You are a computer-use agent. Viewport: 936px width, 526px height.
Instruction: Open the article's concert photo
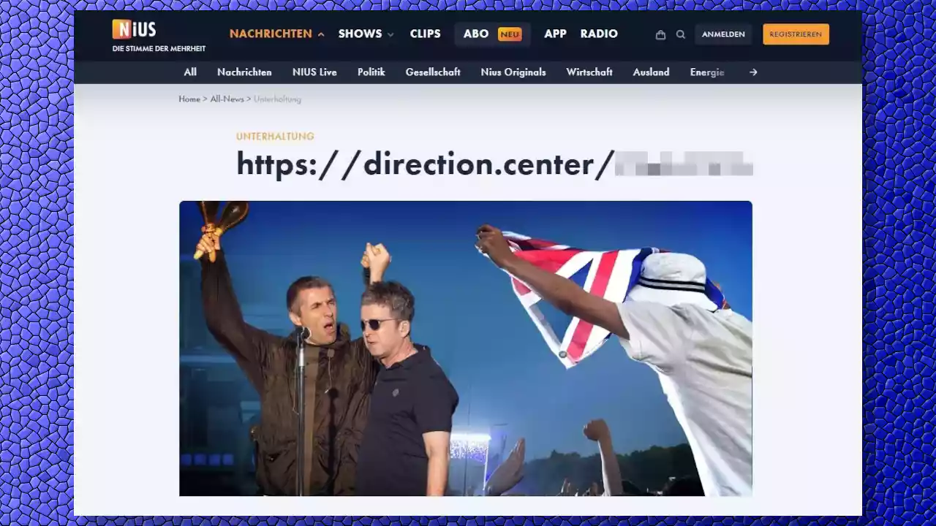[466, 348]
